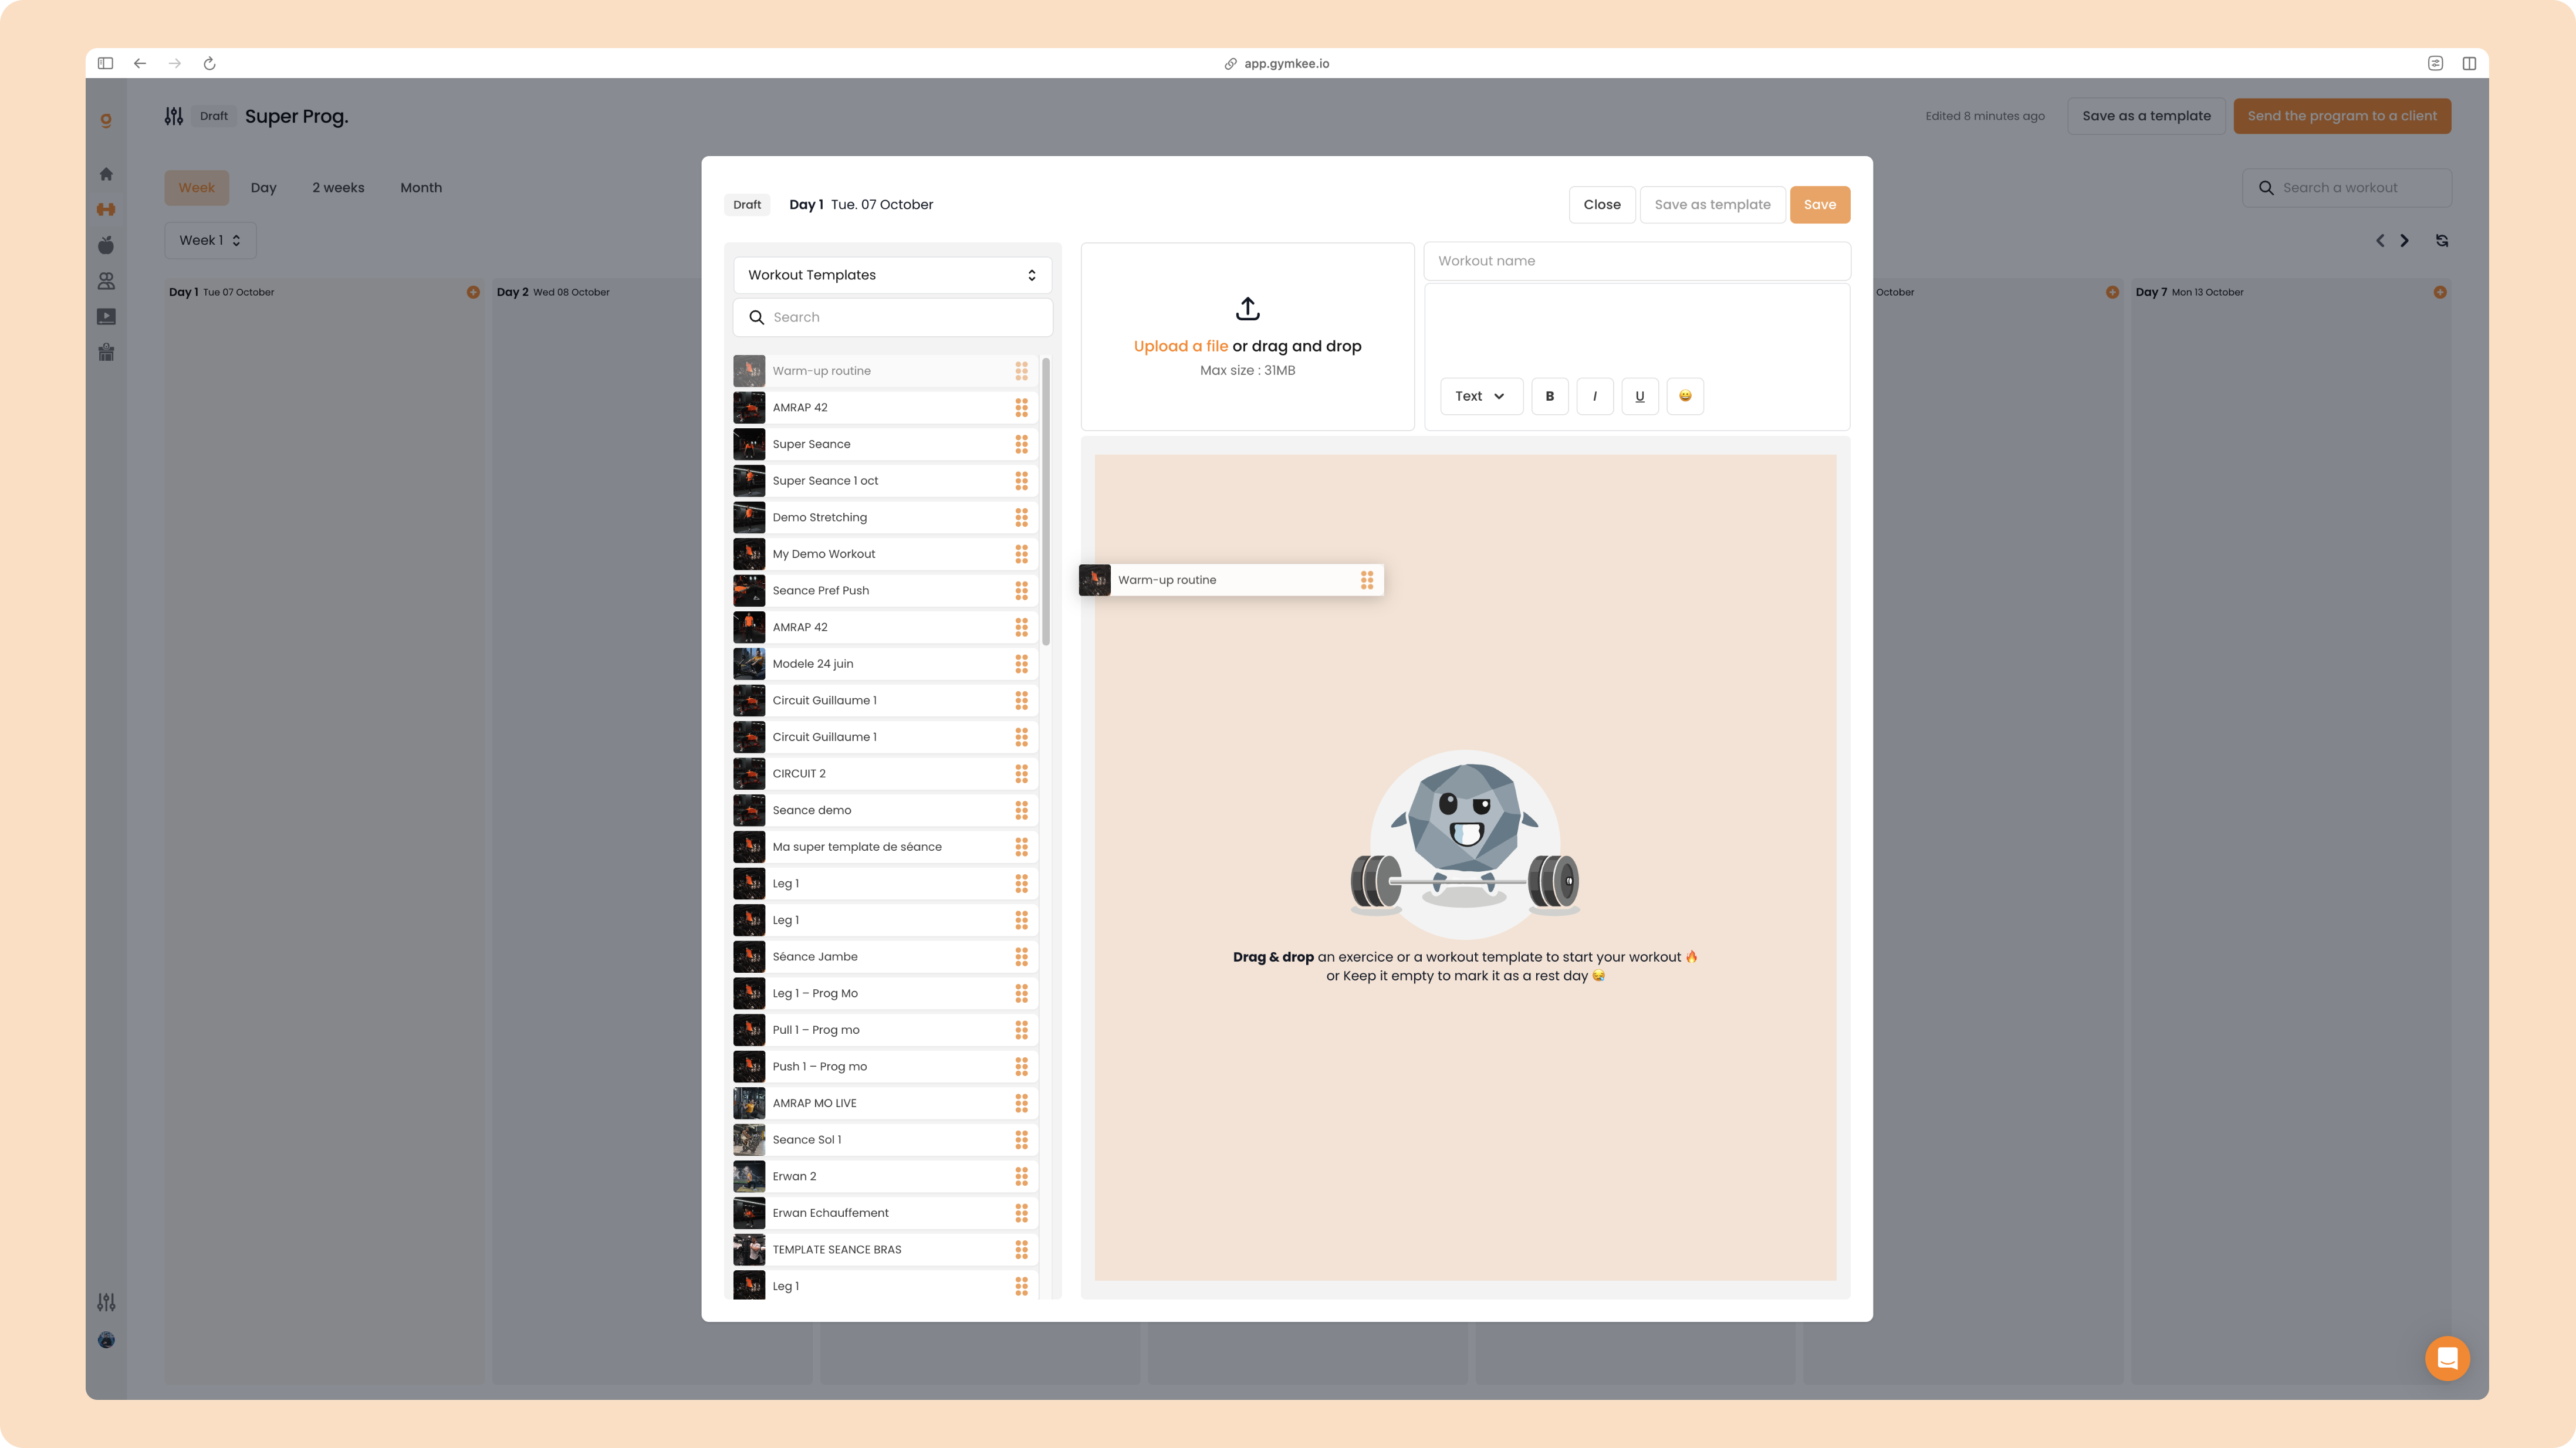Image resolution: width=2576 pixels, height=1448 pixels.
Task: Open the apple nutrition icon in sidebar
Action: click(106, 245)
